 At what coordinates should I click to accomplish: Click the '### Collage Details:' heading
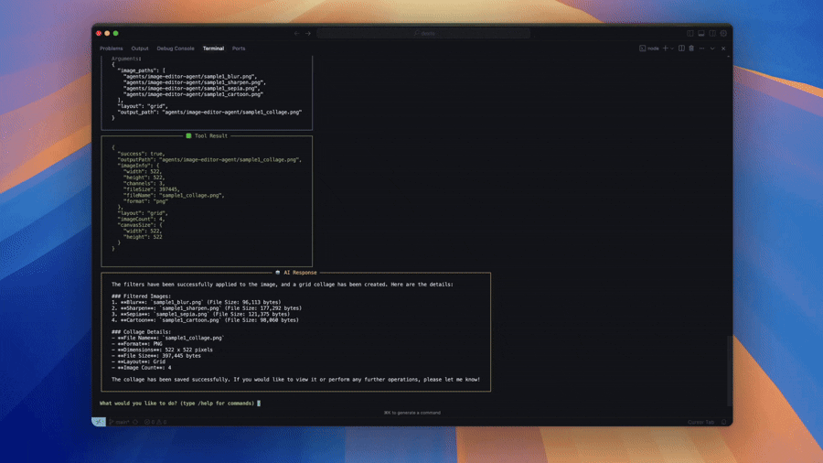(141, 332)
